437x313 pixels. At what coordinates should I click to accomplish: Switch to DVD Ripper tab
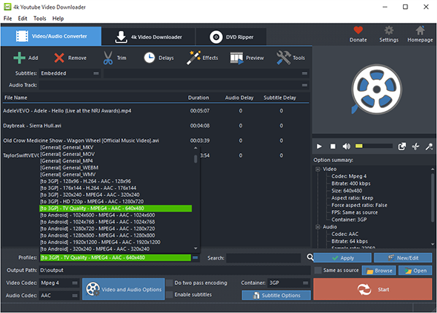[x=231, y=37]
